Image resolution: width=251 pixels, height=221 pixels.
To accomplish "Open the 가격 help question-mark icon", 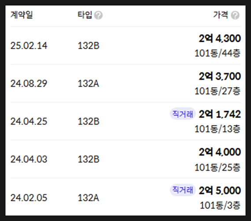I will click(235, 15).
